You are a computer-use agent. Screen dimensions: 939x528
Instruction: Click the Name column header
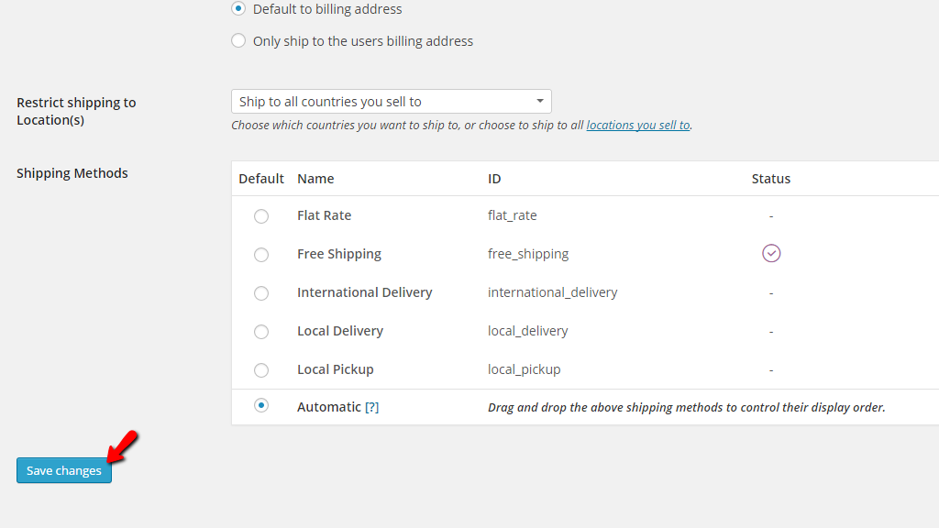click(x=315, y=179)
